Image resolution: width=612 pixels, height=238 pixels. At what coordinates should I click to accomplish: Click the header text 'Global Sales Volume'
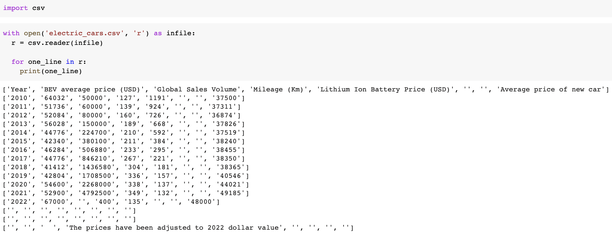point(197,89)
